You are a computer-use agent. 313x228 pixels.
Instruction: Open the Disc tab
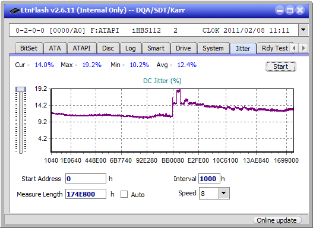pyautogui.click(x=108, y=48)
